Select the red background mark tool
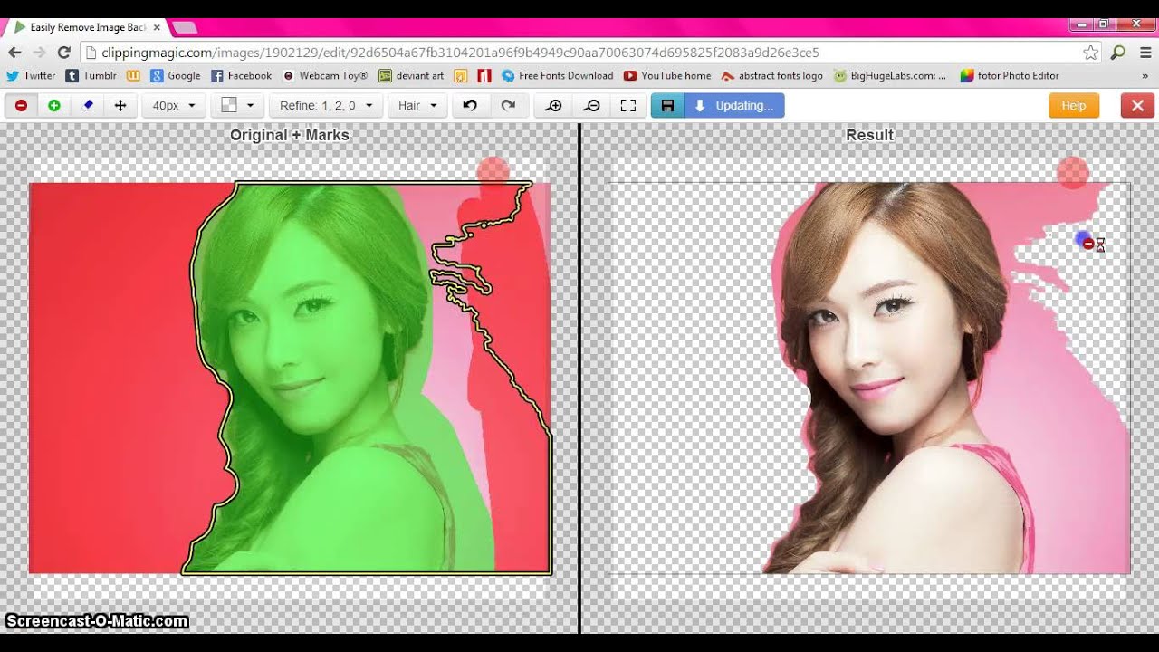Image resolution: width=1159 pixels, height=652 pixels. pyautogui.click(x=21, y=106)
